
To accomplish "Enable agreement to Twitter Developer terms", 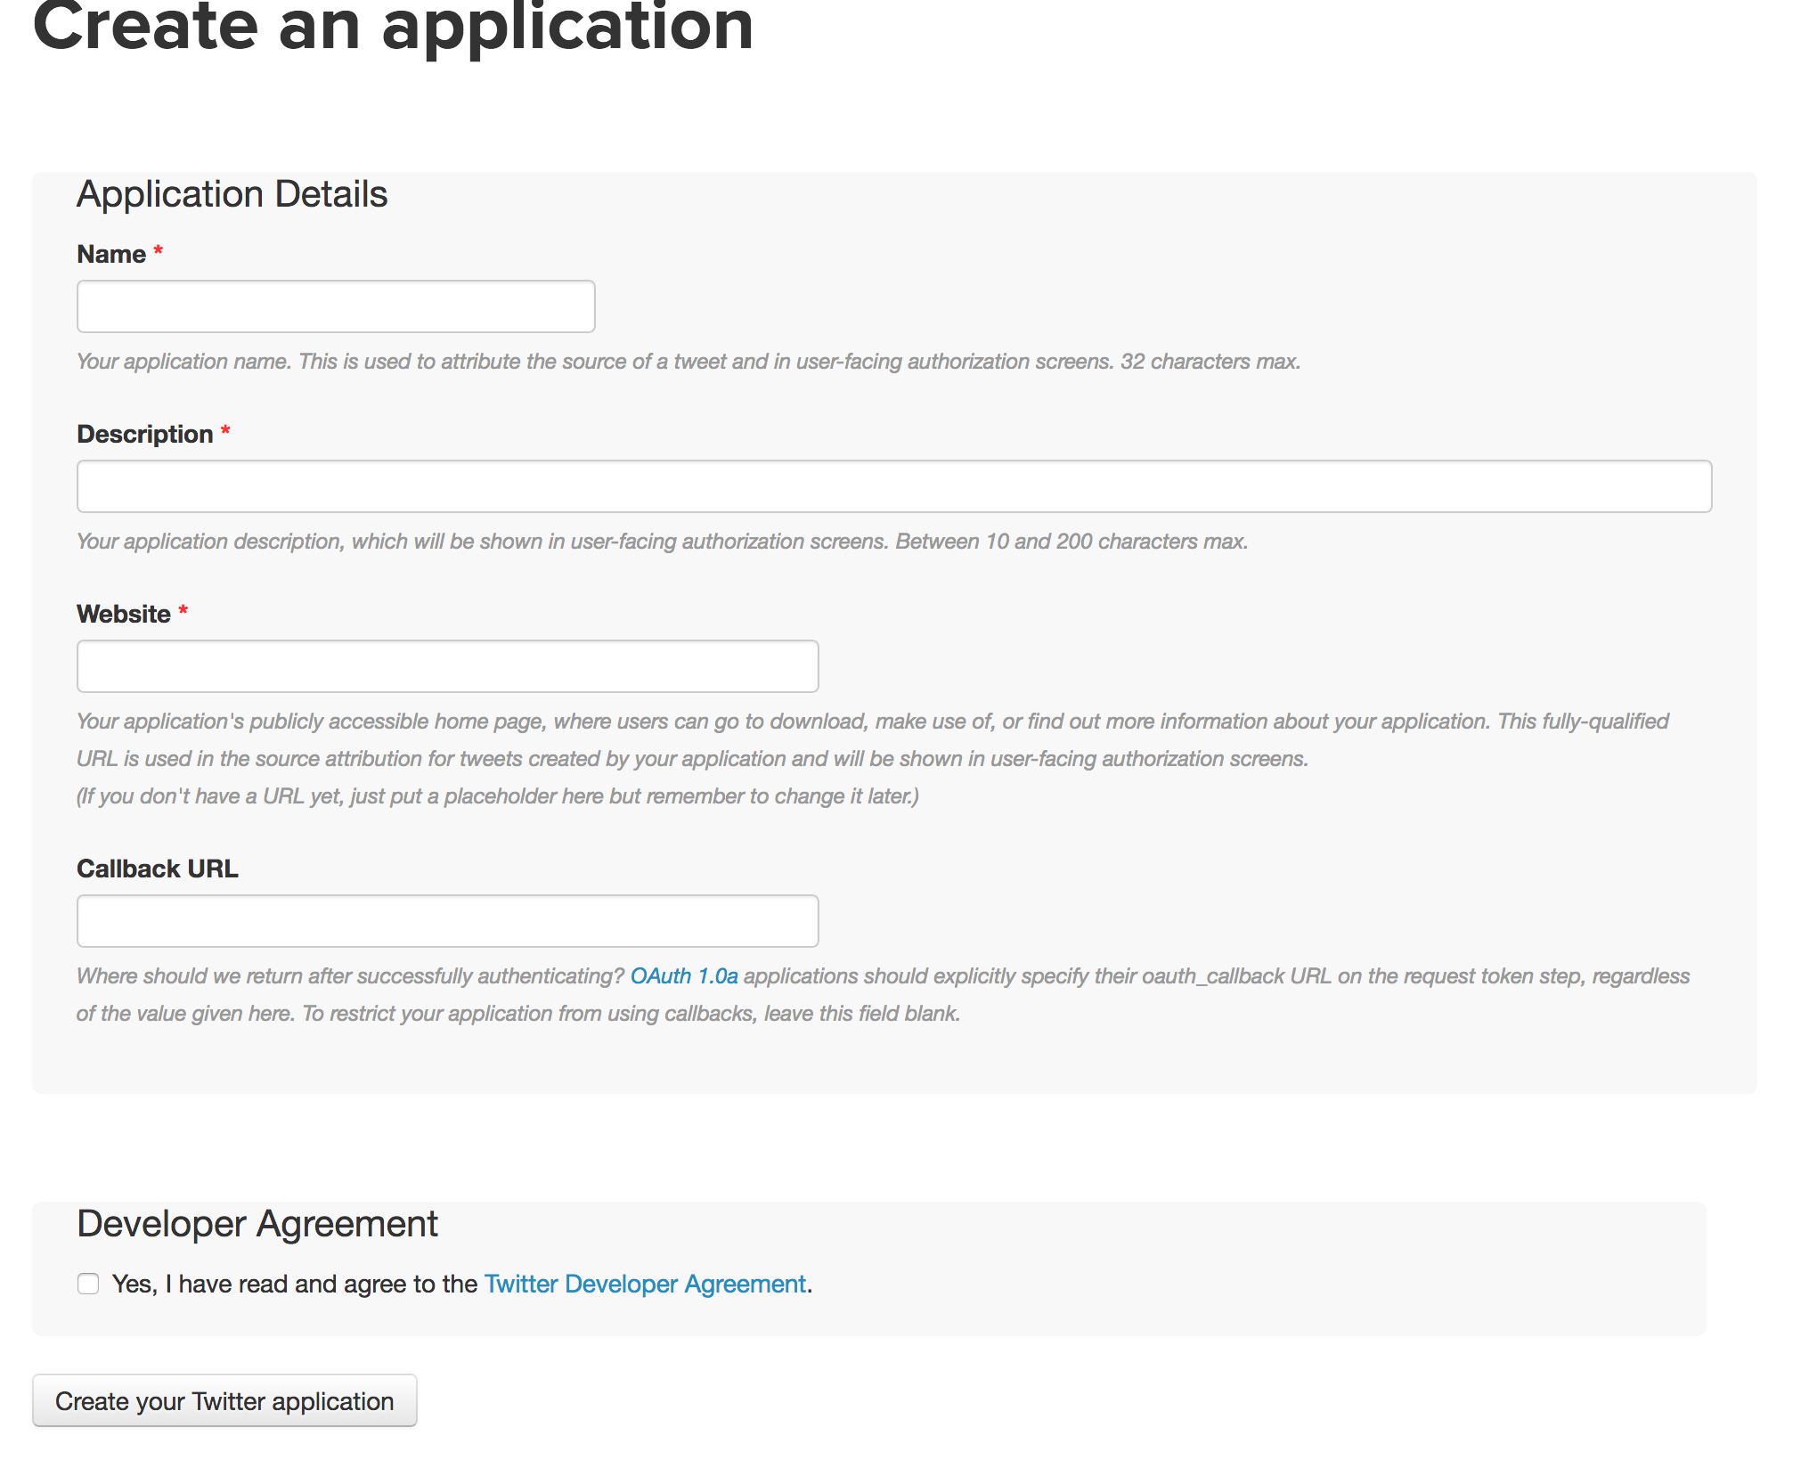I will [88, 1284].
